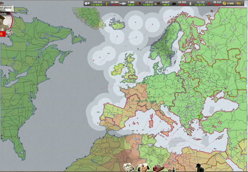Click the gas amount 20 117
This screenshot has width=248, height=172.
(x=217, y=2)
